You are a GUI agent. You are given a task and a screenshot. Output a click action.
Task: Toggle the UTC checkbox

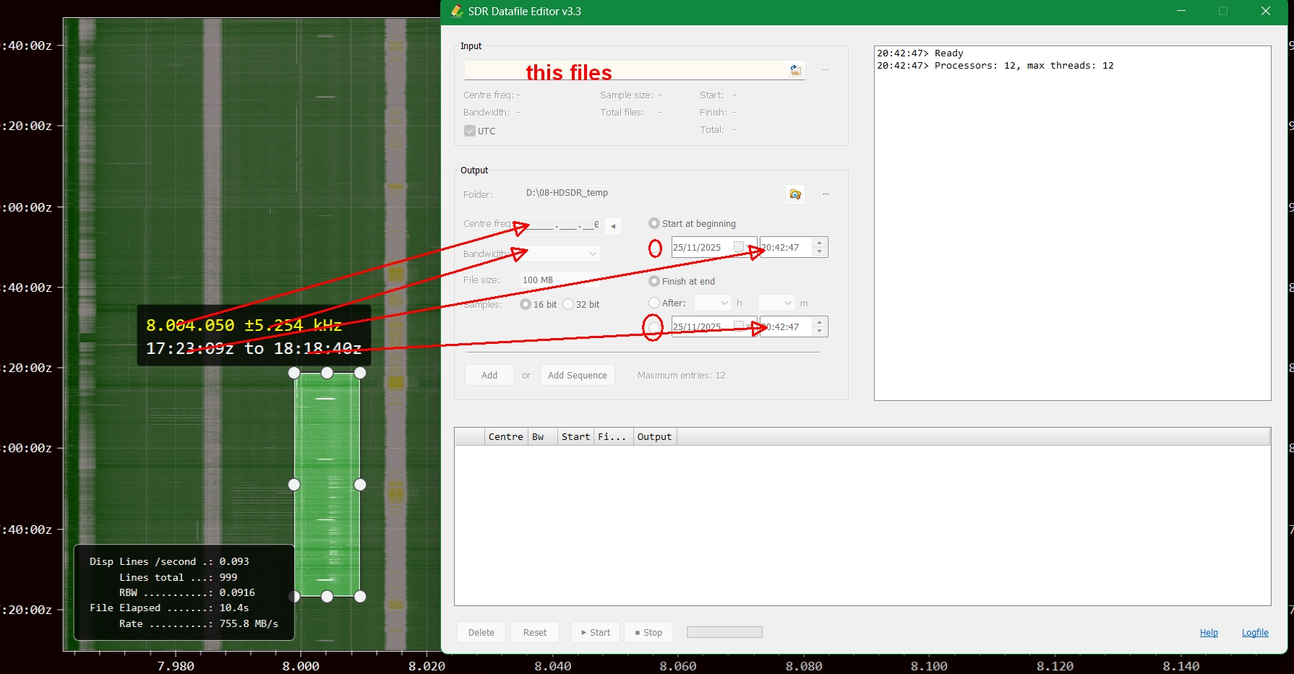pyautogui.click(x=470, y=131)
